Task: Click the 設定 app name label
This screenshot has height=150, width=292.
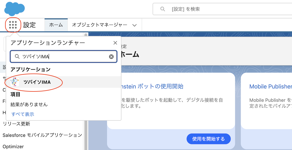Action: 30,25
